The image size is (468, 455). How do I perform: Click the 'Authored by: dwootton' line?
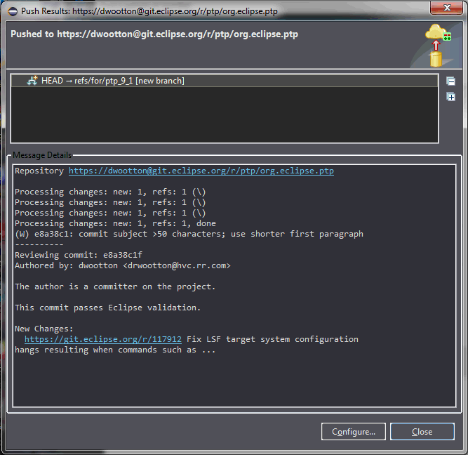tap(123, 265)
